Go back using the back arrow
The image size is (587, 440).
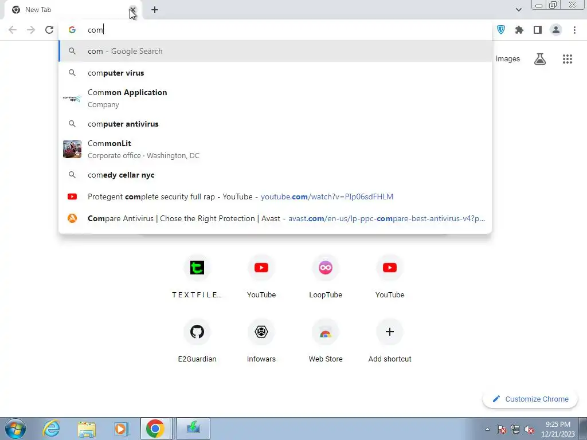[13, 30]
